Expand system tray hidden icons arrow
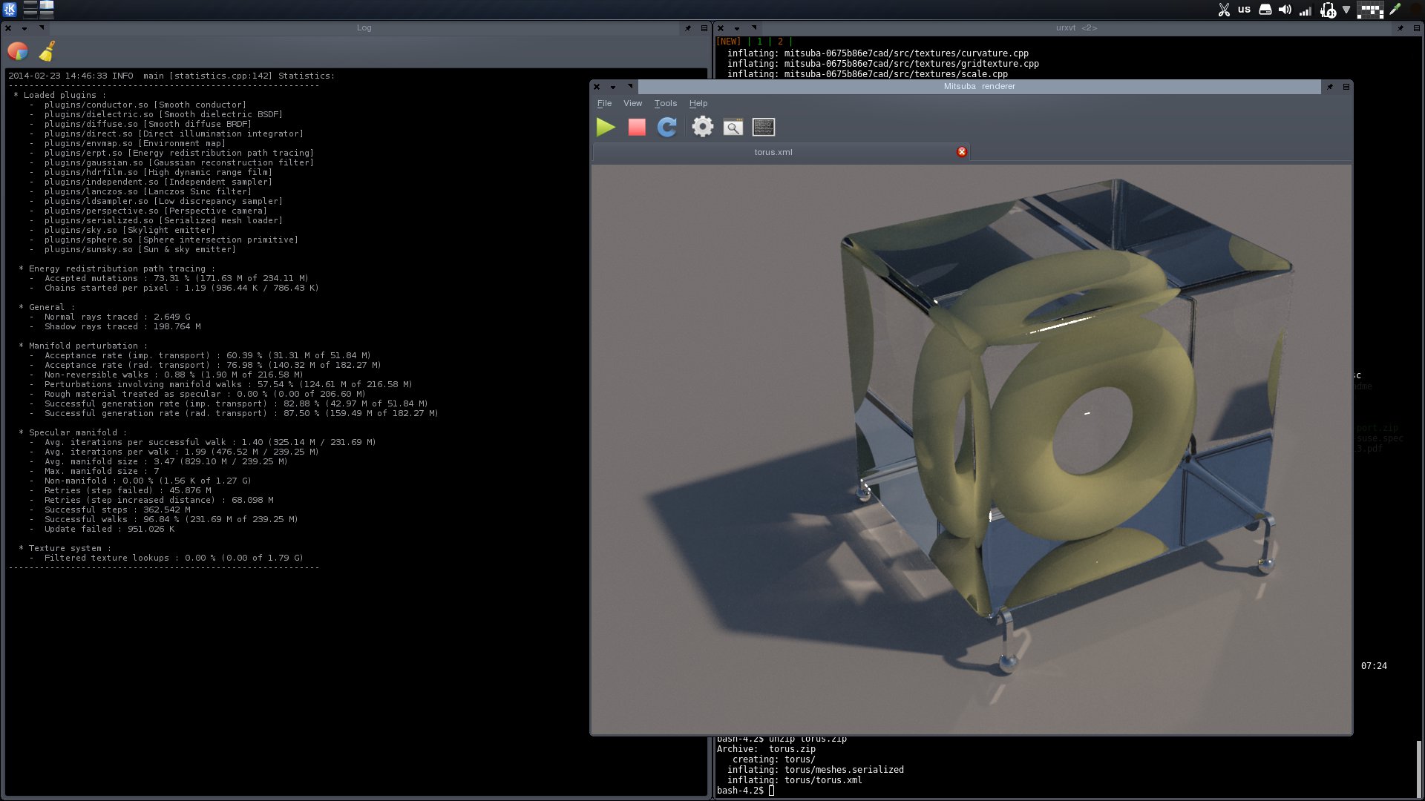 pyautogui.click(x=1346, y=10)
